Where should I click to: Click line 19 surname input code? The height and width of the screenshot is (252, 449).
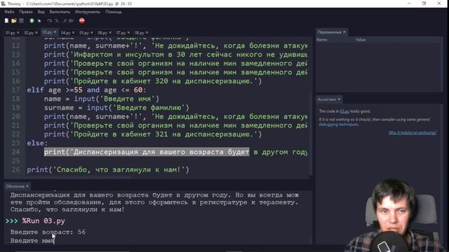116,108
